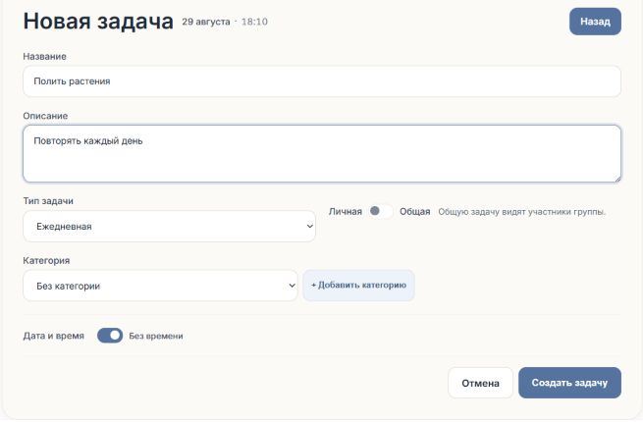Image resolution: width=643 pixels, height=422 pixels.
Task: Focus the Описание text area
Action: pos(322,154)
